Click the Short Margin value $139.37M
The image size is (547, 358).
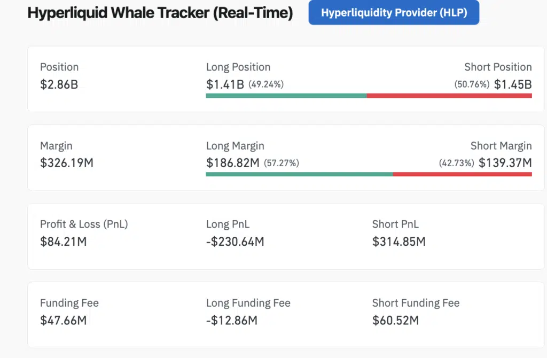coord(505,162)
